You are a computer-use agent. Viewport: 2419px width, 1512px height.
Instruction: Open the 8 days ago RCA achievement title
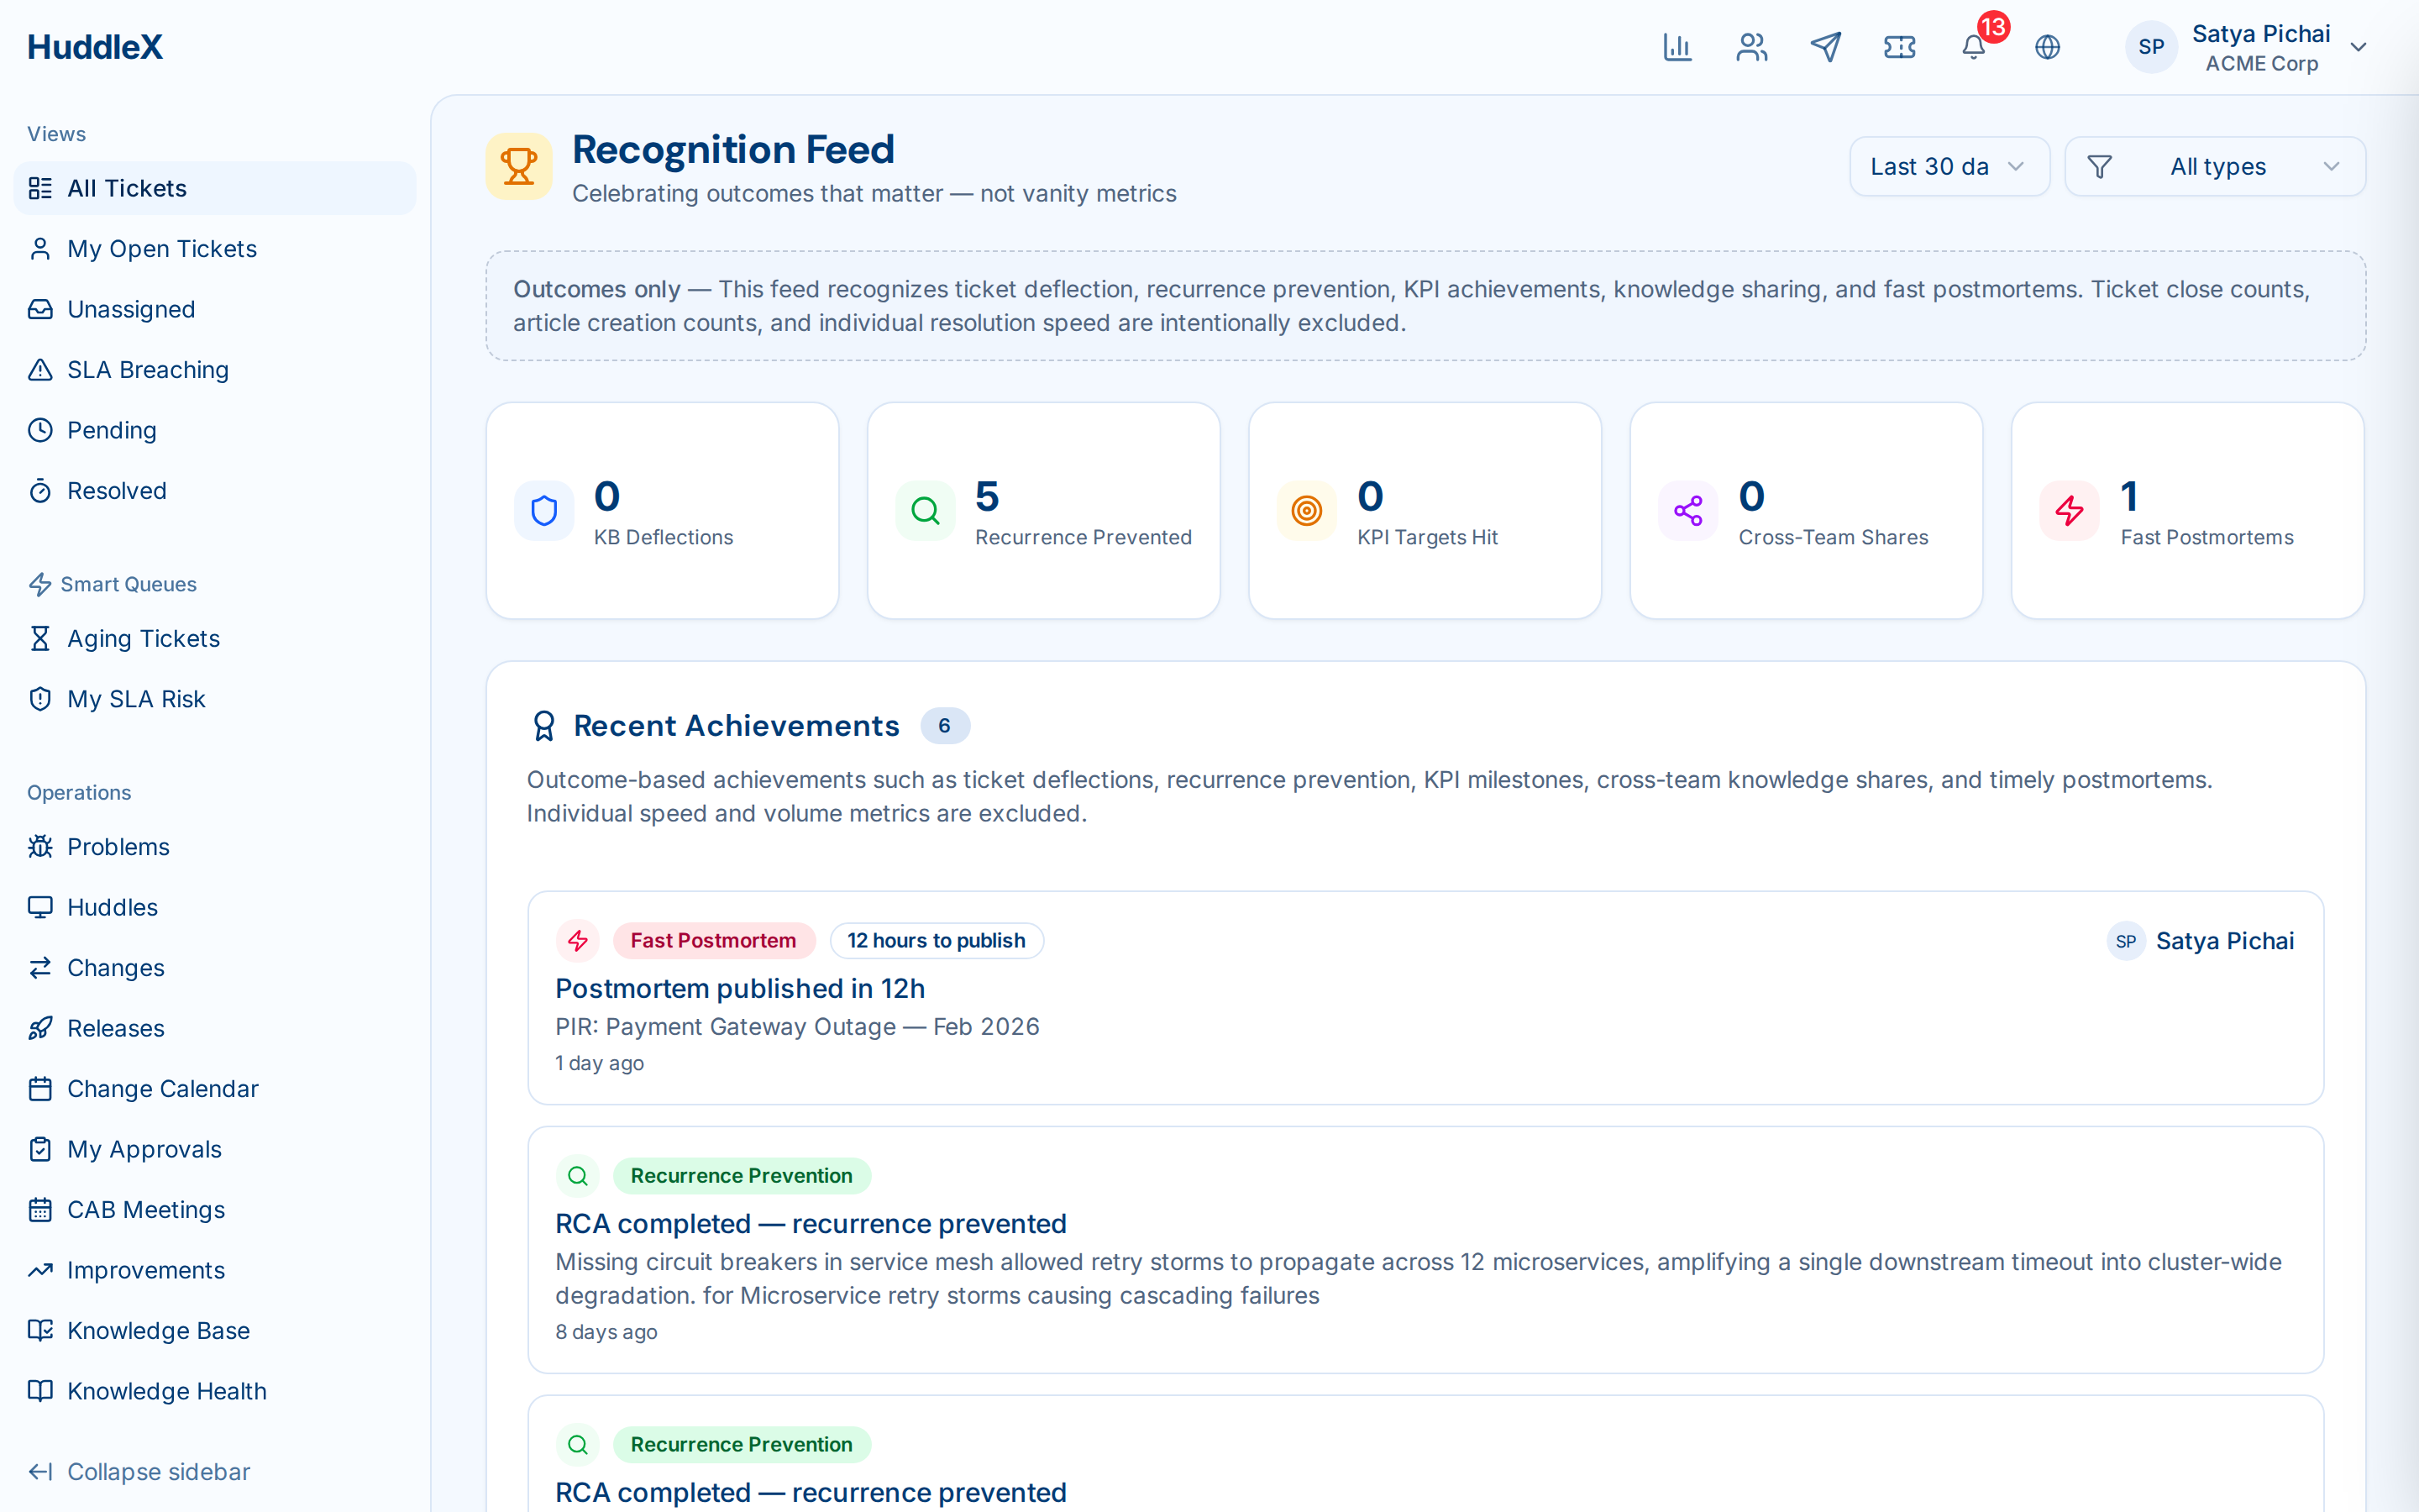[x=811, y=1223]
